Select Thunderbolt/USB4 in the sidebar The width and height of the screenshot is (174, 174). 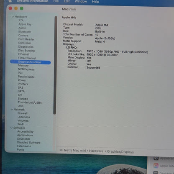pos(30,102)
